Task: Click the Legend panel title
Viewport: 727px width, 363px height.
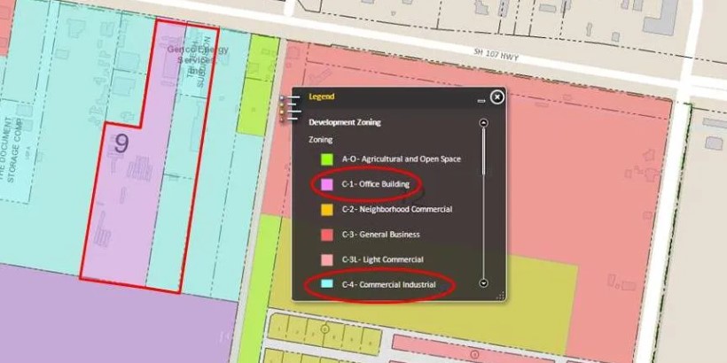Action: pyautogui.click(x=321, y=97)
